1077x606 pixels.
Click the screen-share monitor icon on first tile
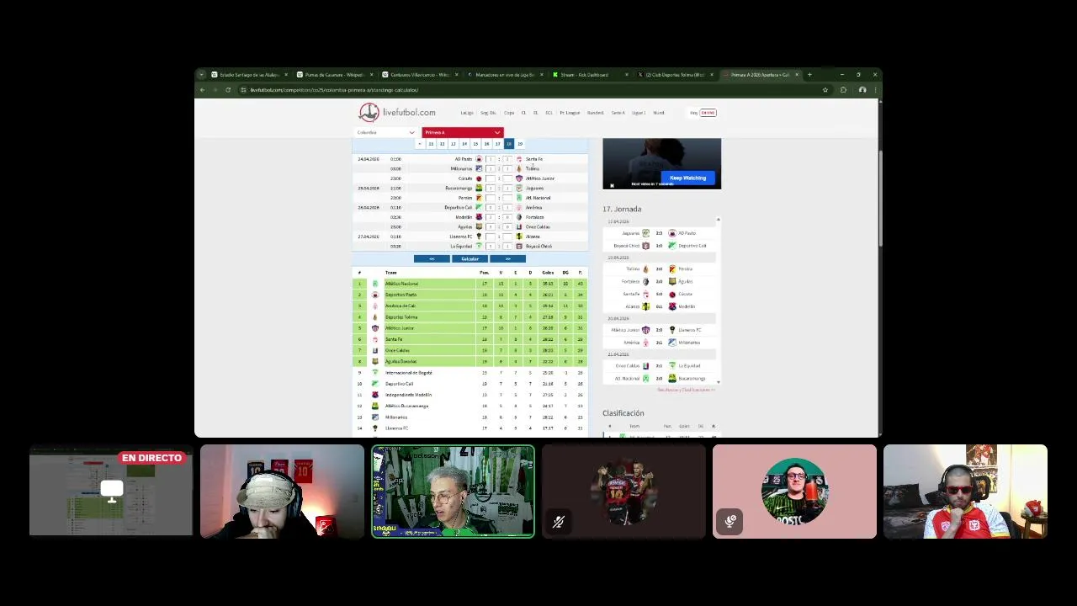(x=112, y=490)
